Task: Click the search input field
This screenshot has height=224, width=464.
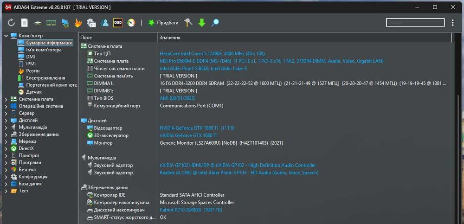Action: 415,22
